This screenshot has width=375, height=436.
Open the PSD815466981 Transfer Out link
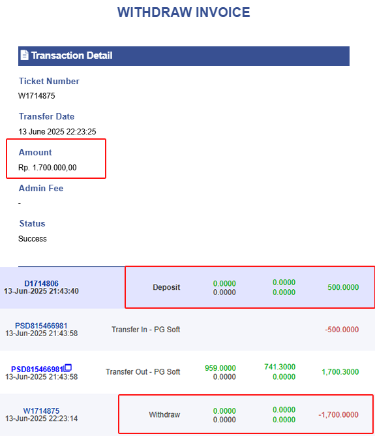[x=37, y=369]
